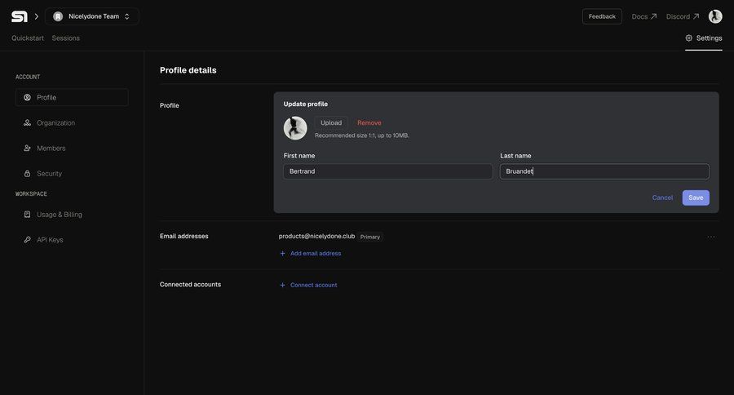The height and width of the screenshot is (395, 734).
Task: Click the Connect account link
Action: pos(314,285)
